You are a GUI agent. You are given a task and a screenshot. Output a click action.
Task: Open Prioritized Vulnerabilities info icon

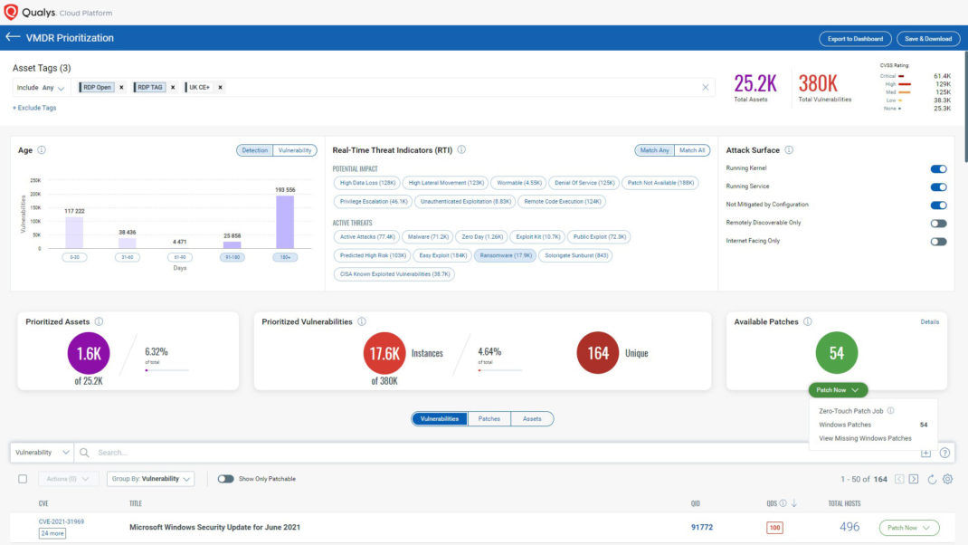coord(362,321)
